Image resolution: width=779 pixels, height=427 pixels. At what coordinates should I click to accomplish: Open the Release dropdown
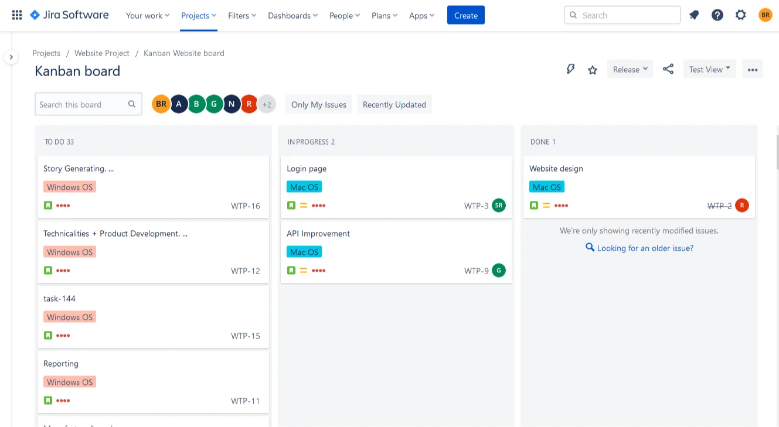point(630,69)
